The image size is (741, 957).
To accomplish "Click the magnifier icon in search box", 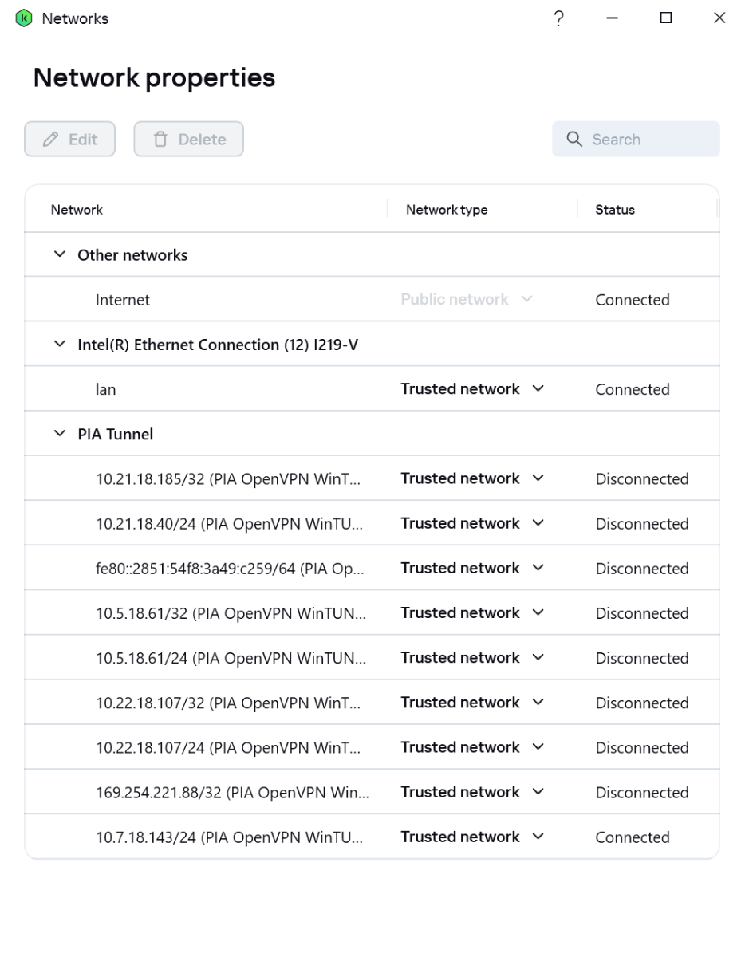I will coord(574,140).
